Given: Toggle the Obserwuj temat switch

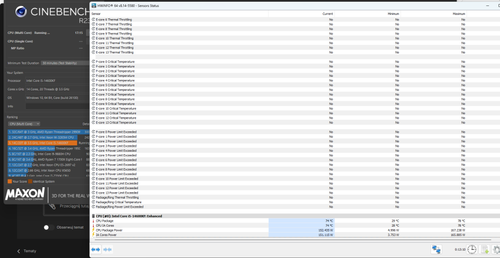Looking at the screenshot, I should tap(49, 227).
